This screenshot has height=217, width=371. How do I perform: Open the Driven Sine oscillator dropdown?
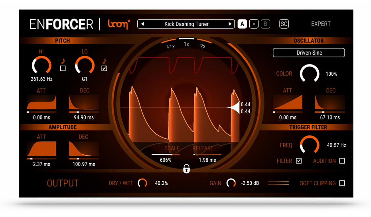click(309, 53)
